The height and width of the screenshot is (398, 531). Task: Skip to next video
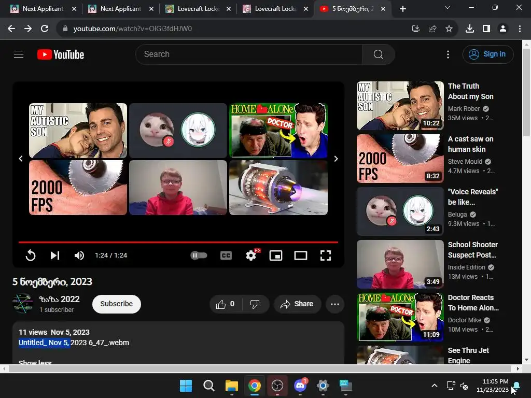pos(55,255)
